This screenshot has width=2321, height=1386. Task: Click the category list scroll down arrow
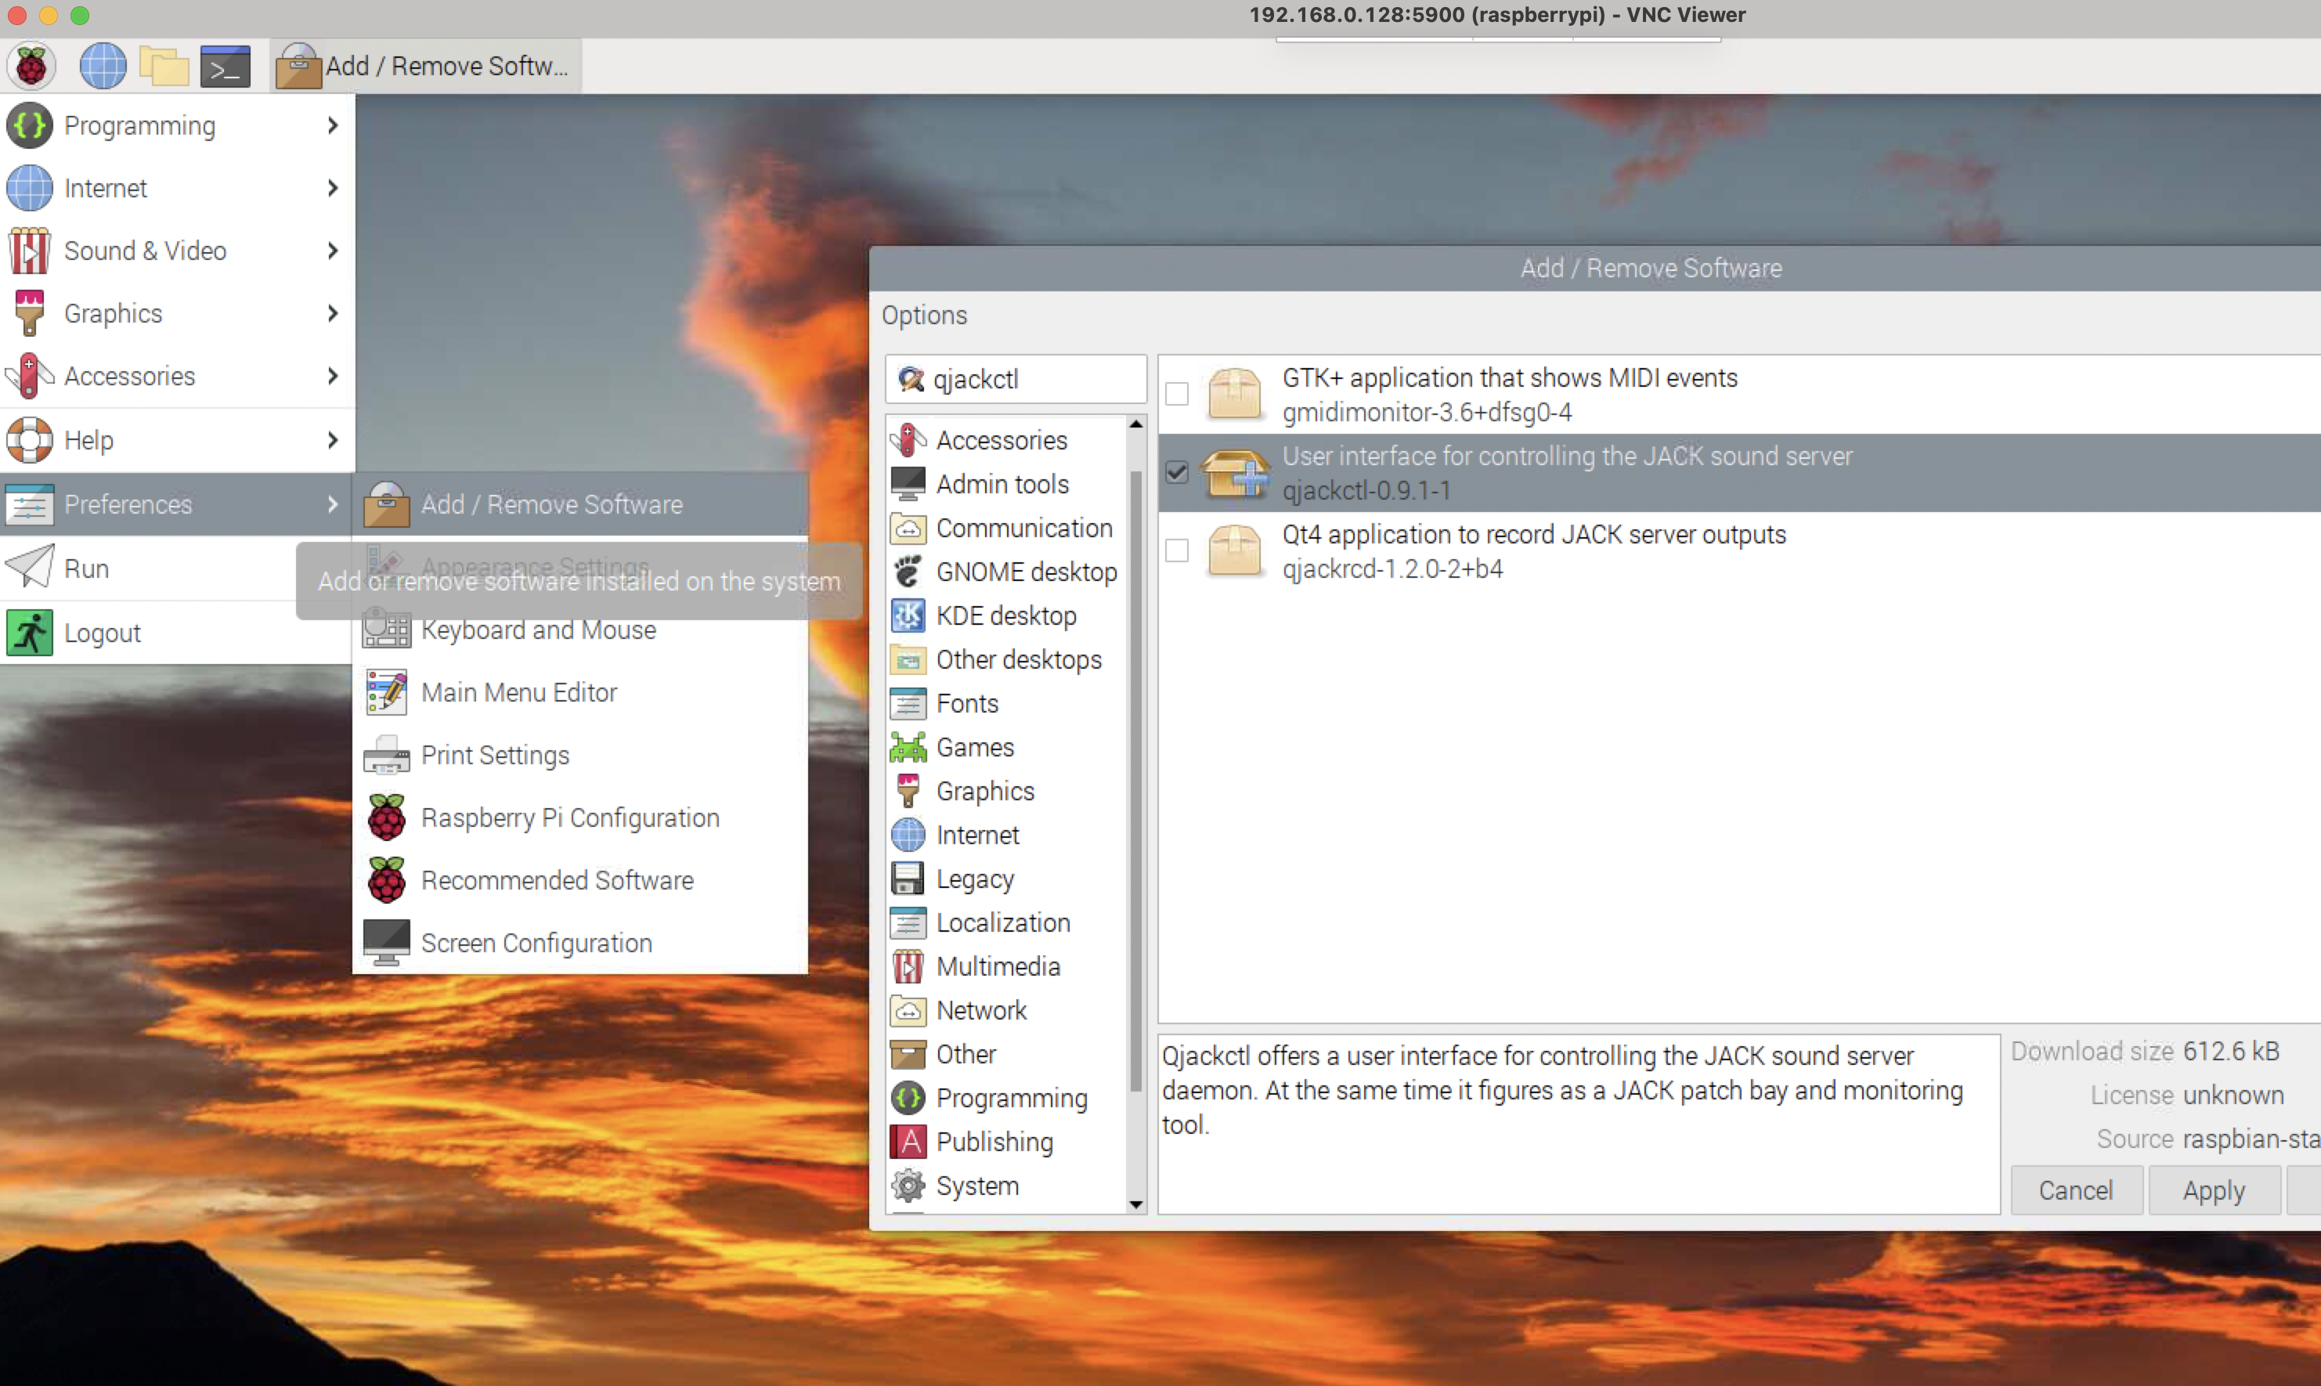[1135, 1205]
